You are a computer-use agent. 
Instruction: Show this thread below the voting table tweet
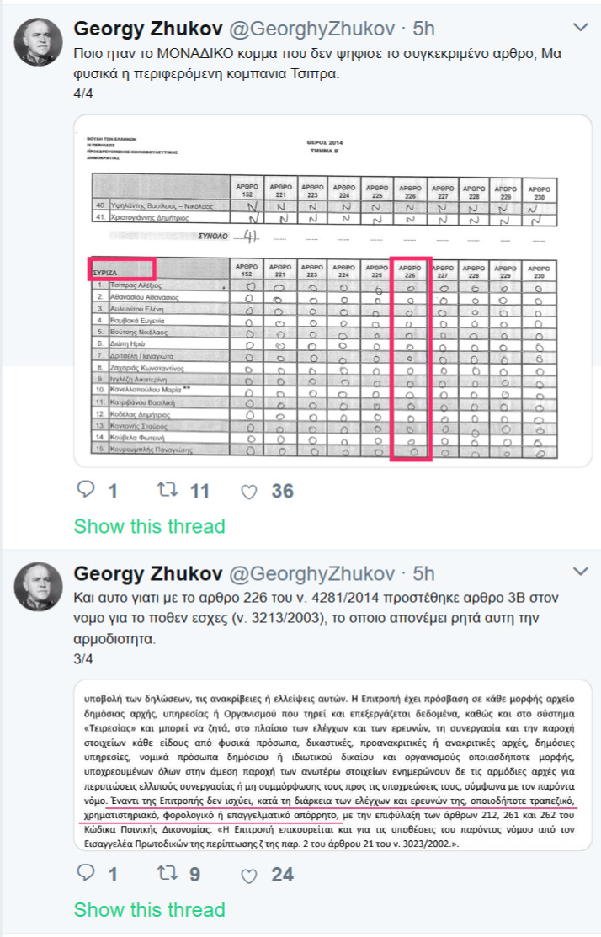tap(149, 527)
